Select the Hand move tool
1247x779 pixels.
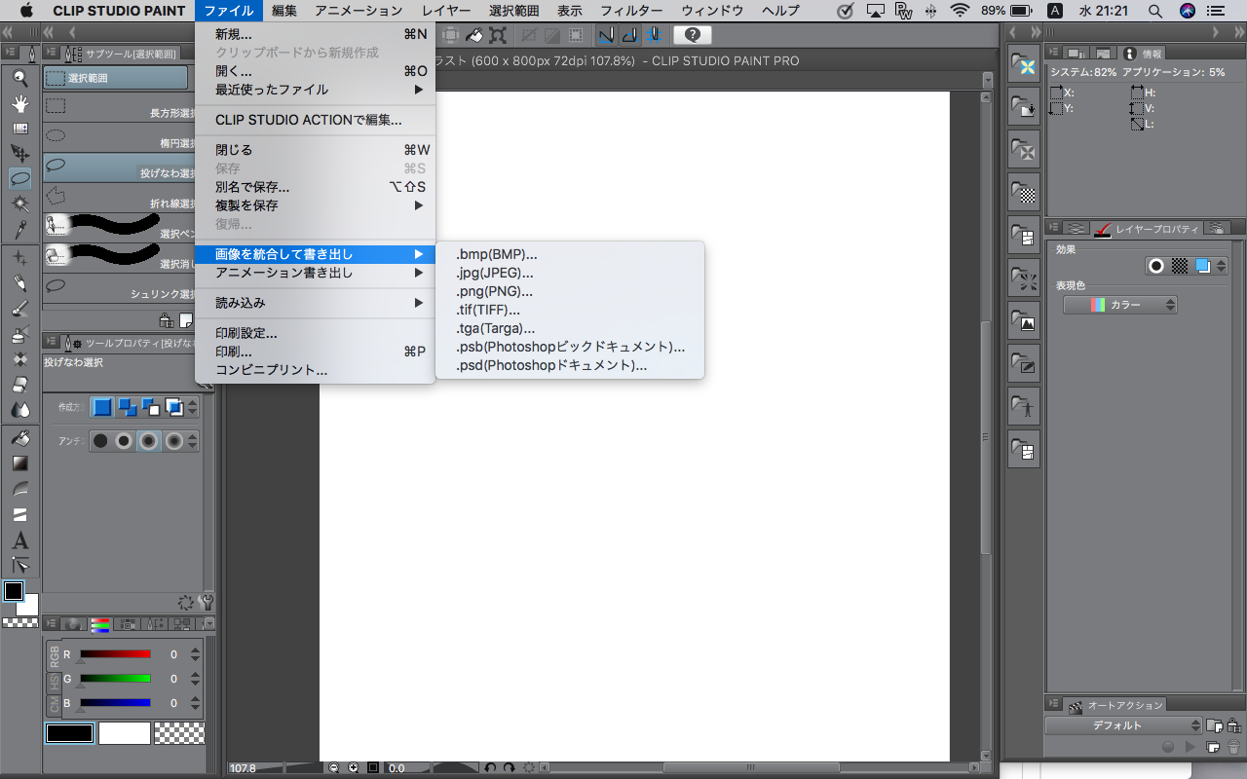point(19,103)
